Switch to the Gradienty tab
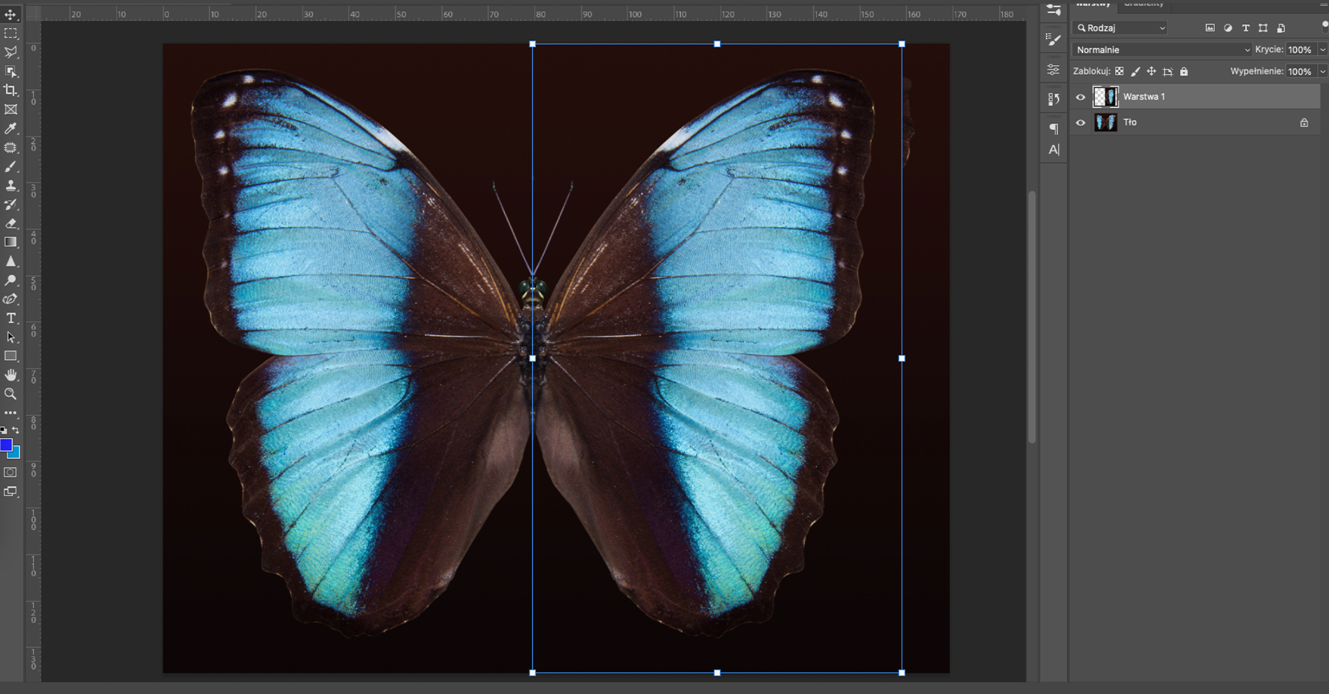 pos(1143,4)
